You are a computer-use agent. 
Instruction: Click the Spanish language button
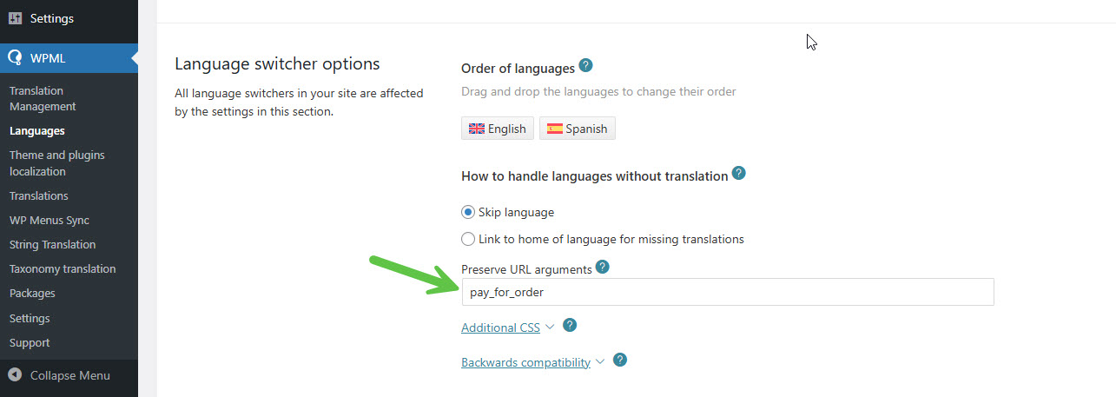point(578,129)
